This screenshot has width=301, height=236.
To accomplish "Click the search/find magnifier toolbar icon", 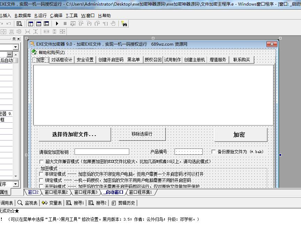I will point(19,24).
